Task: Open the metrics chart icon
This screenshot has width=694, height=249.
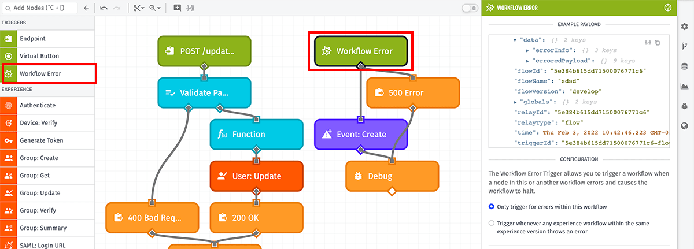Action: click(x=685, y=86)
